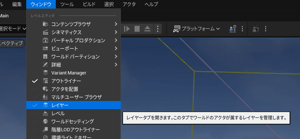
Task: Click the Variant Manager icon
Action: point(45,73)
